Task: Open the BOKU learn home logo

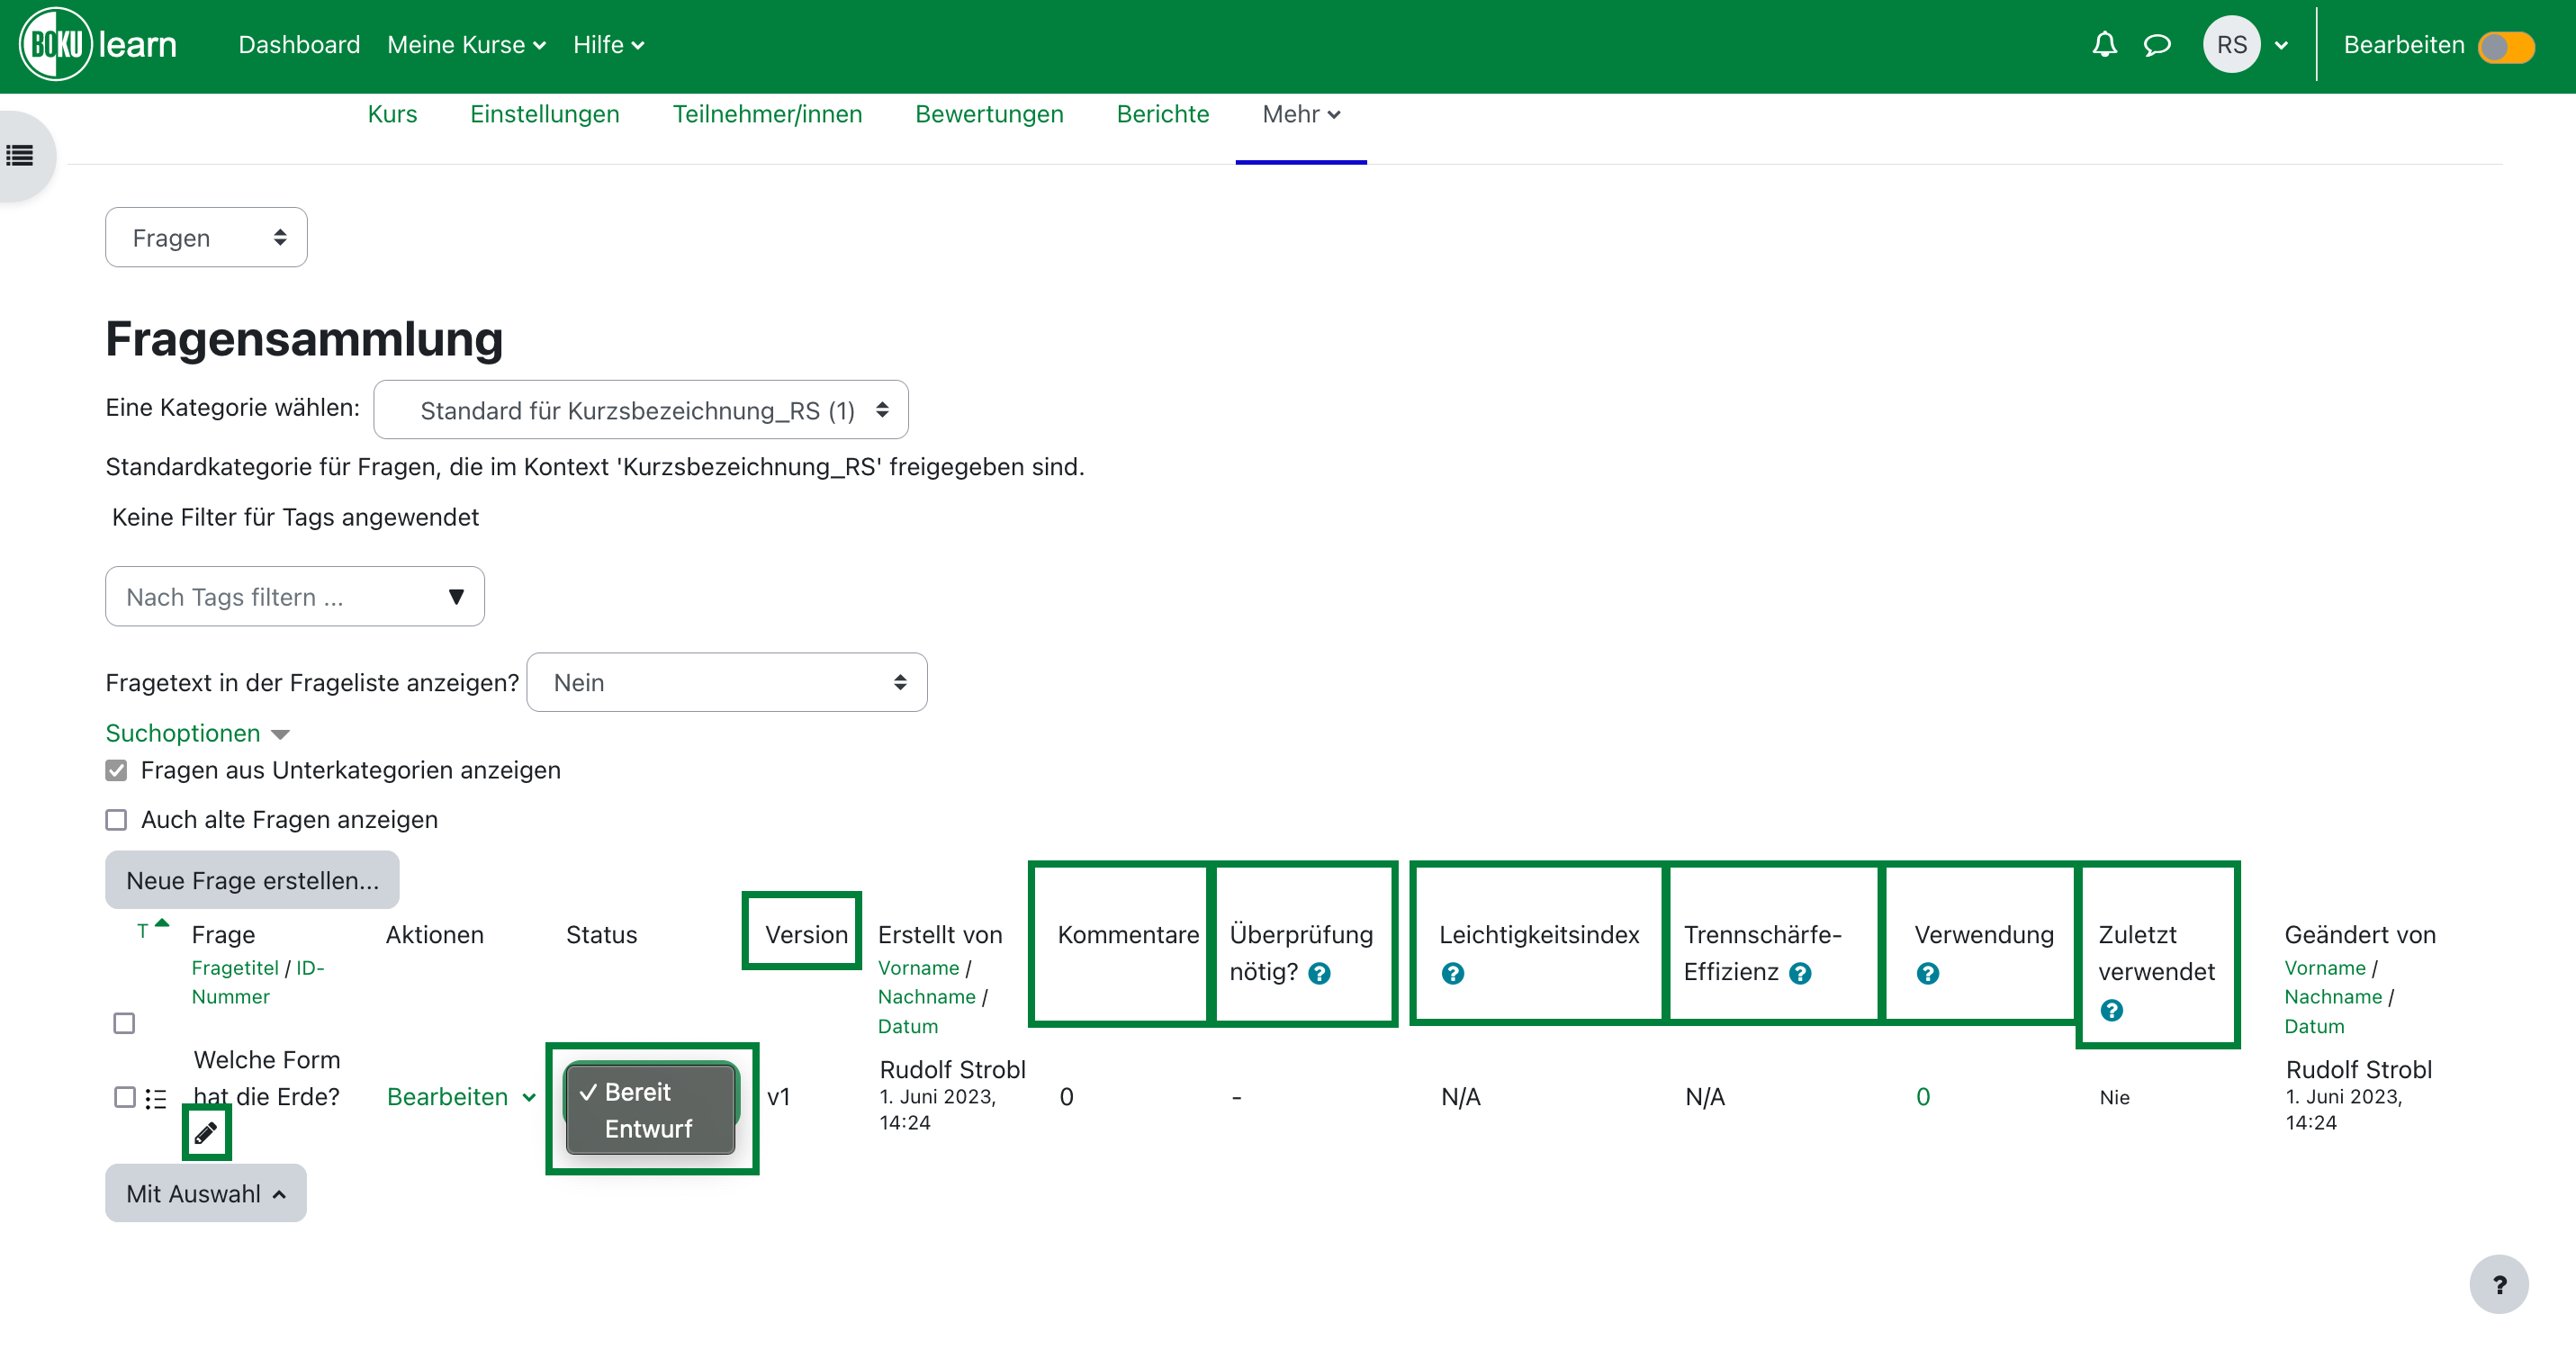Action: tap(98, 45)
